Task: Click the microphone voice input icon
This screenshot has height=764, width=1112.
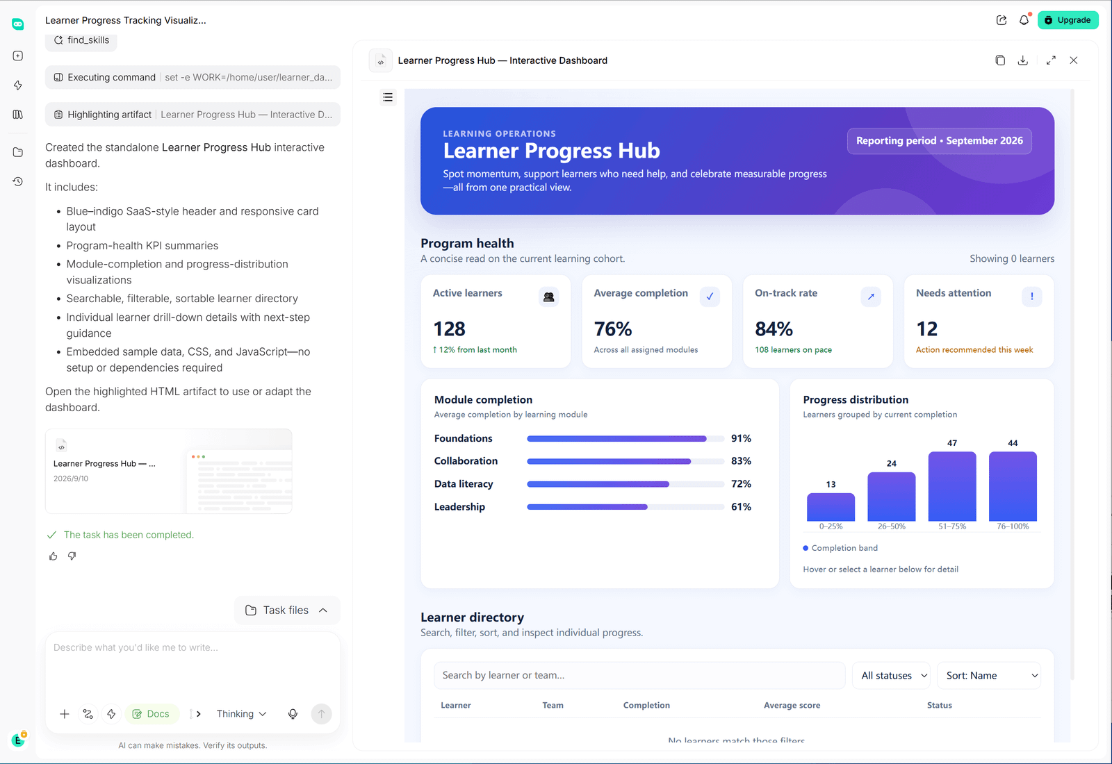Action: (293, 714)
